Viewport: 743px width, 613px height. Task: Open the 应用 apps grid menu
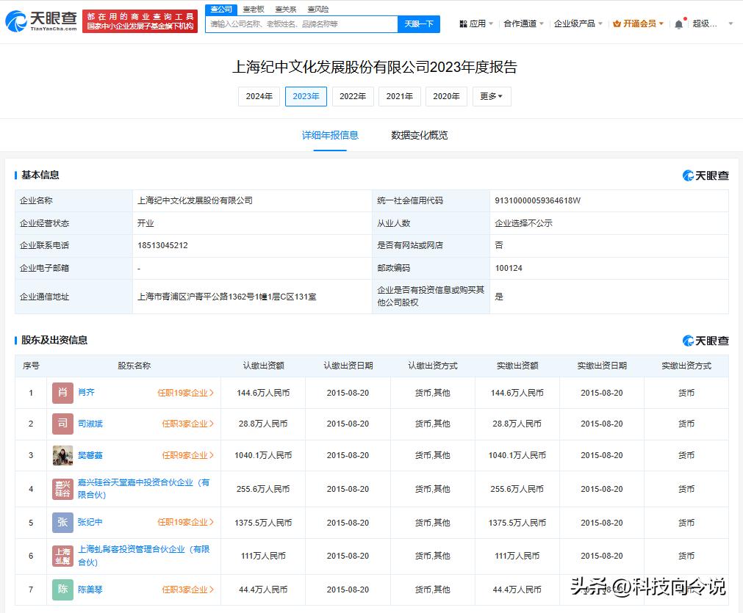(x=476, y=23)
